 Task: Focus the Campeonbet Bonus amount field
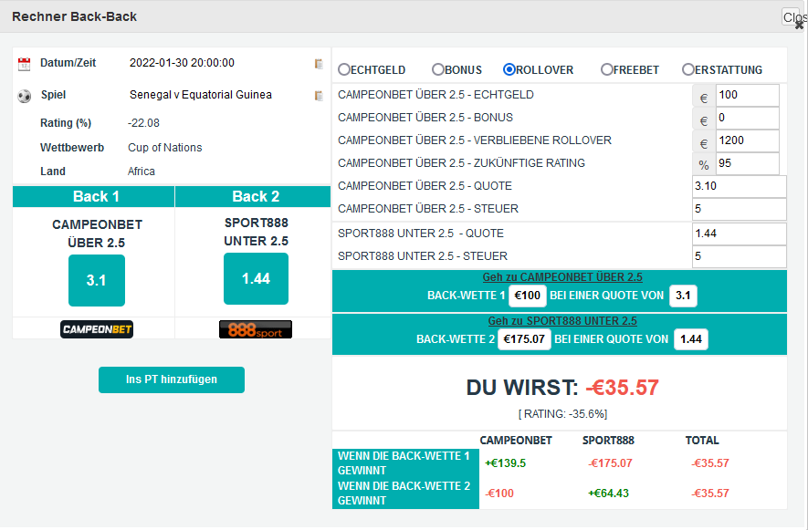[747, 118]
